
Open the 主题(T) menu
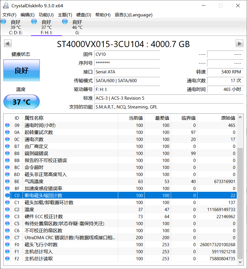pos(65,15)
